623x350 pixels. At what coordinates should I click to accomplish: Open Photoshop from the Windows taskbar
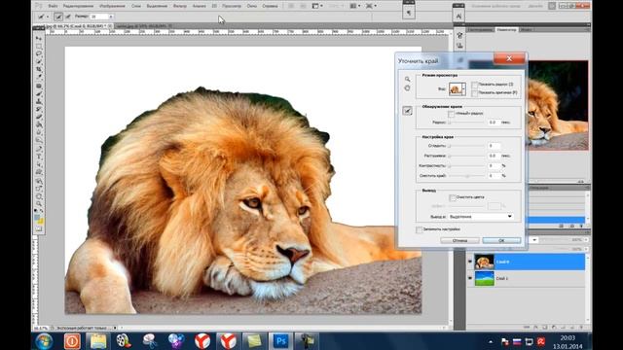(281, 341)
